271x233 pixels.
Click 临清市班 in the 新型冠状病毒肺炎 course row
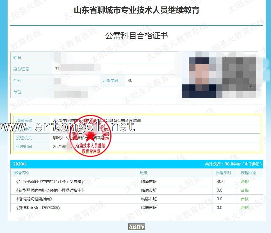pos(149,190)
